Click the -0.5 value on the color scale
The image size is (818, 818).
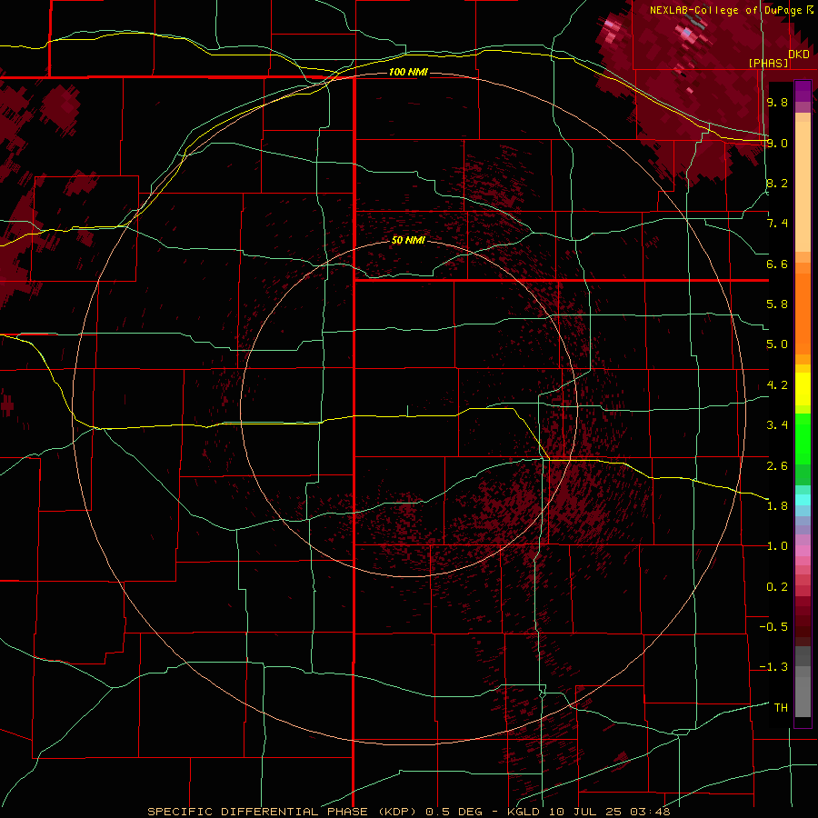[773, 627]
